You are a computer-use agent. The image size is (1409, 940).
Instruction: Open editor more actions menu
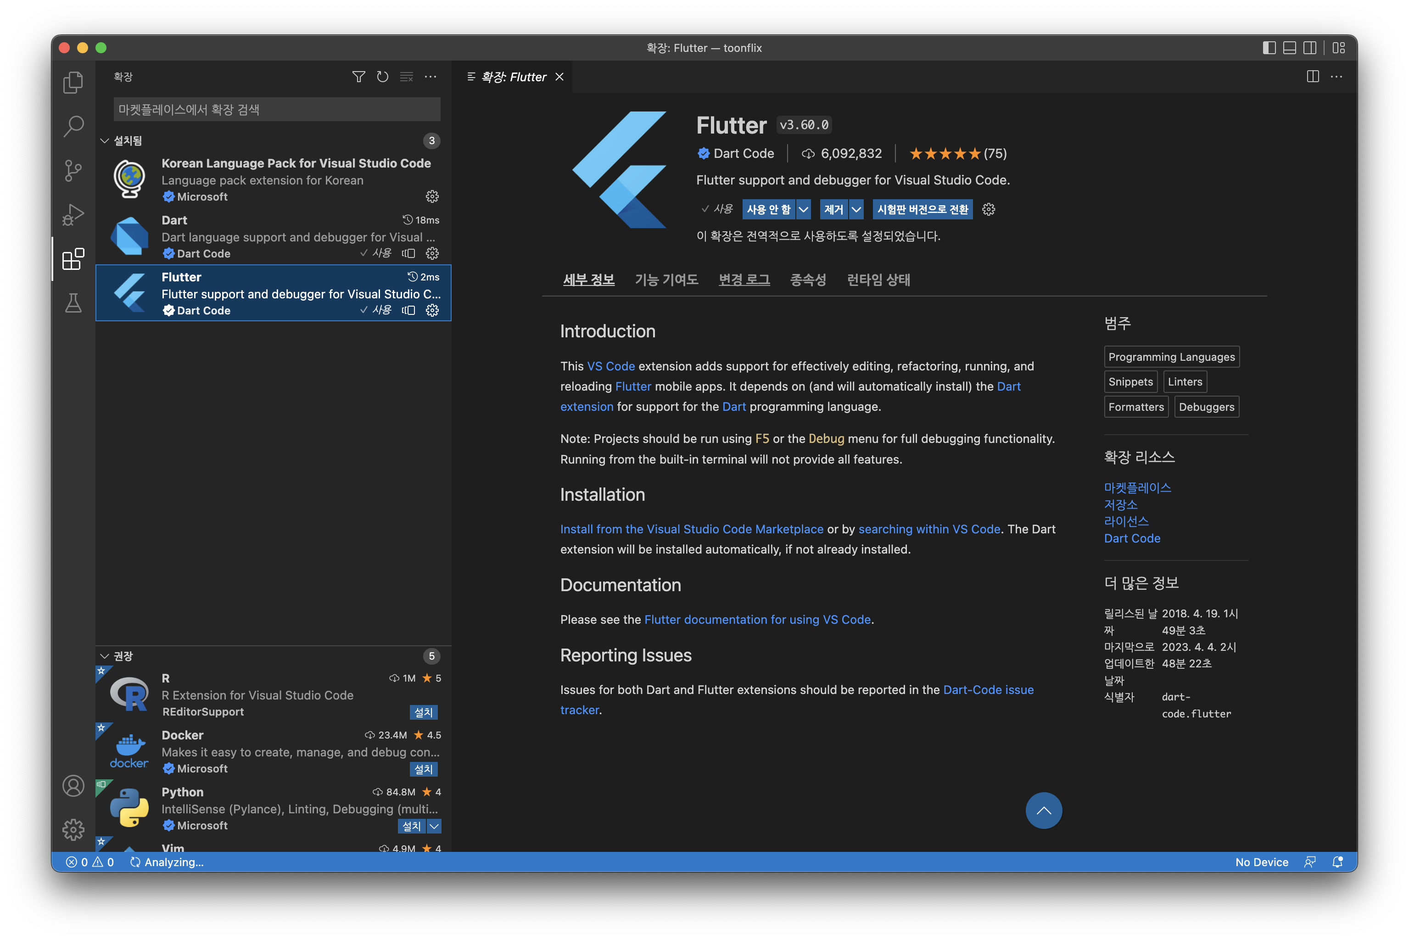pos(1336,77)
